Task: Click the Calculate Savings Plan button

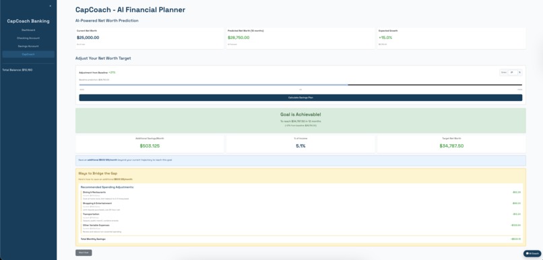Action: (300, 98)
